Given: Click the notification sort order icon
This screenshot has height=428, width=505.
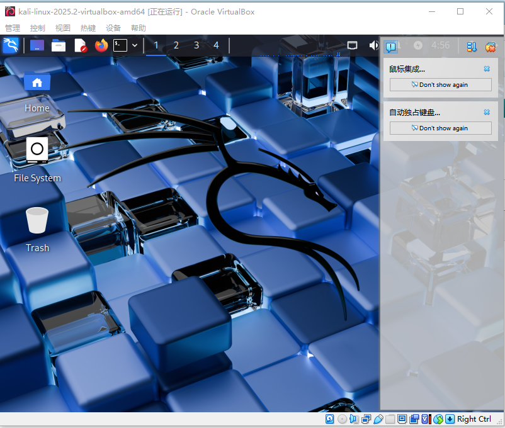Looking at the screenshot, I should click(472, 47).
